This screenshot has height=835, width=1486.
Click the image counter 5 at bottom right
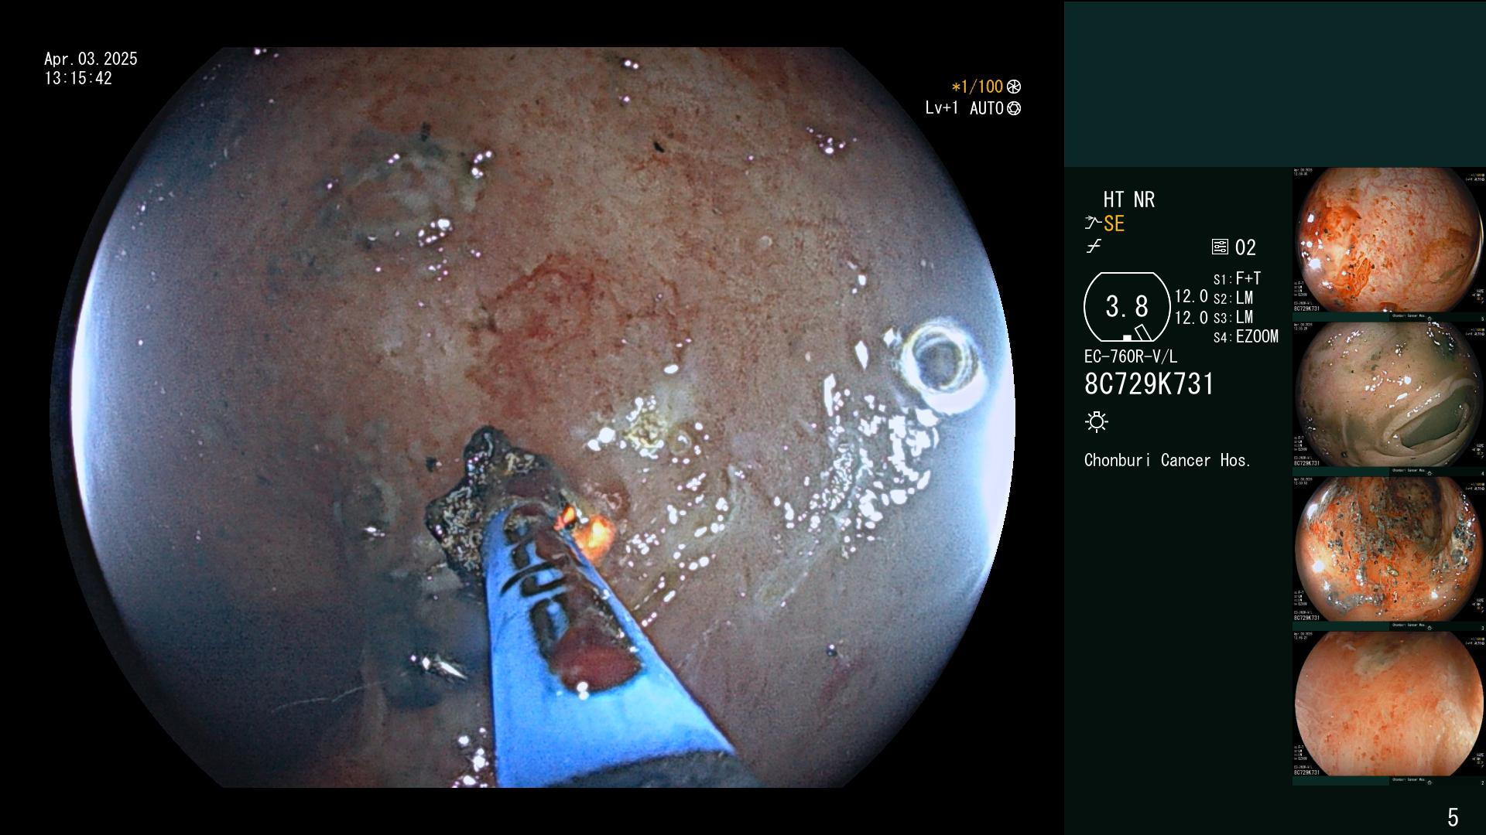tap(1453, 817)
